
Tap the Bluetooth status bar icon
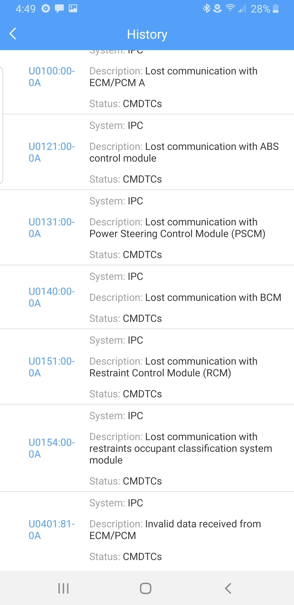pos(206,9)
